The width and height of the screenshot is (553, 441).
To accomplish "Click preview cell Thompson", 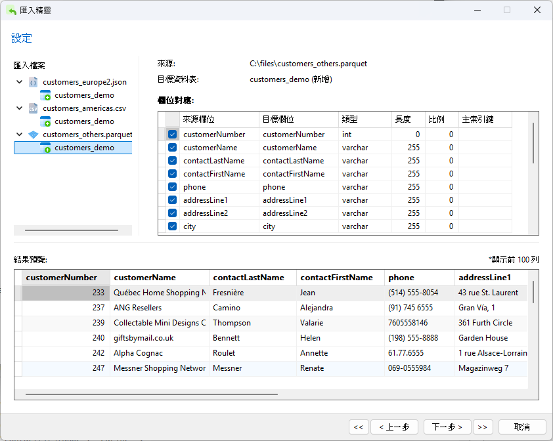I will [253, 323].
